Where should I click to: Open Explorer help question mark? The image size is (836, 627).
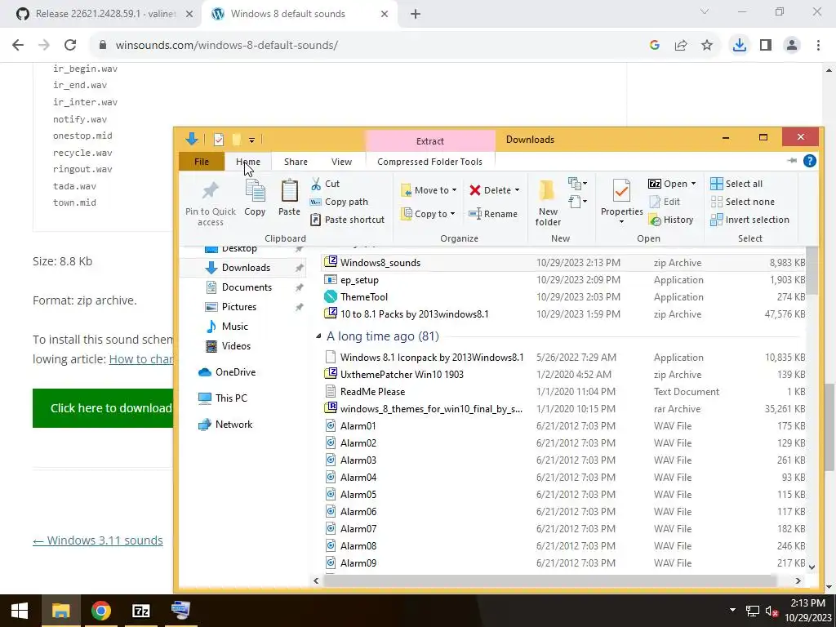(x=809, y=161)
